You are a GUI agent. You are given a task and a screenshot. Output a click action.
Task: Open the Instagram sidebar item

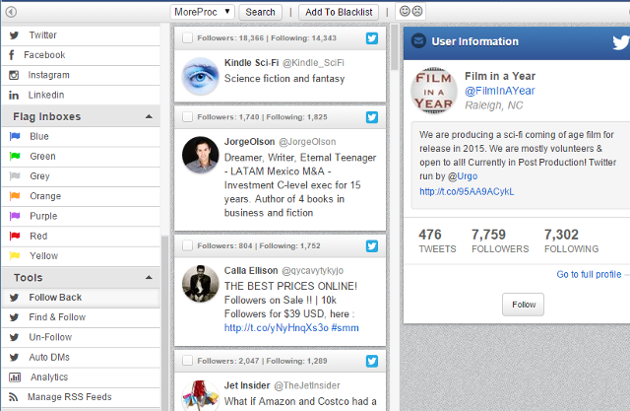(x=48, y=75)
